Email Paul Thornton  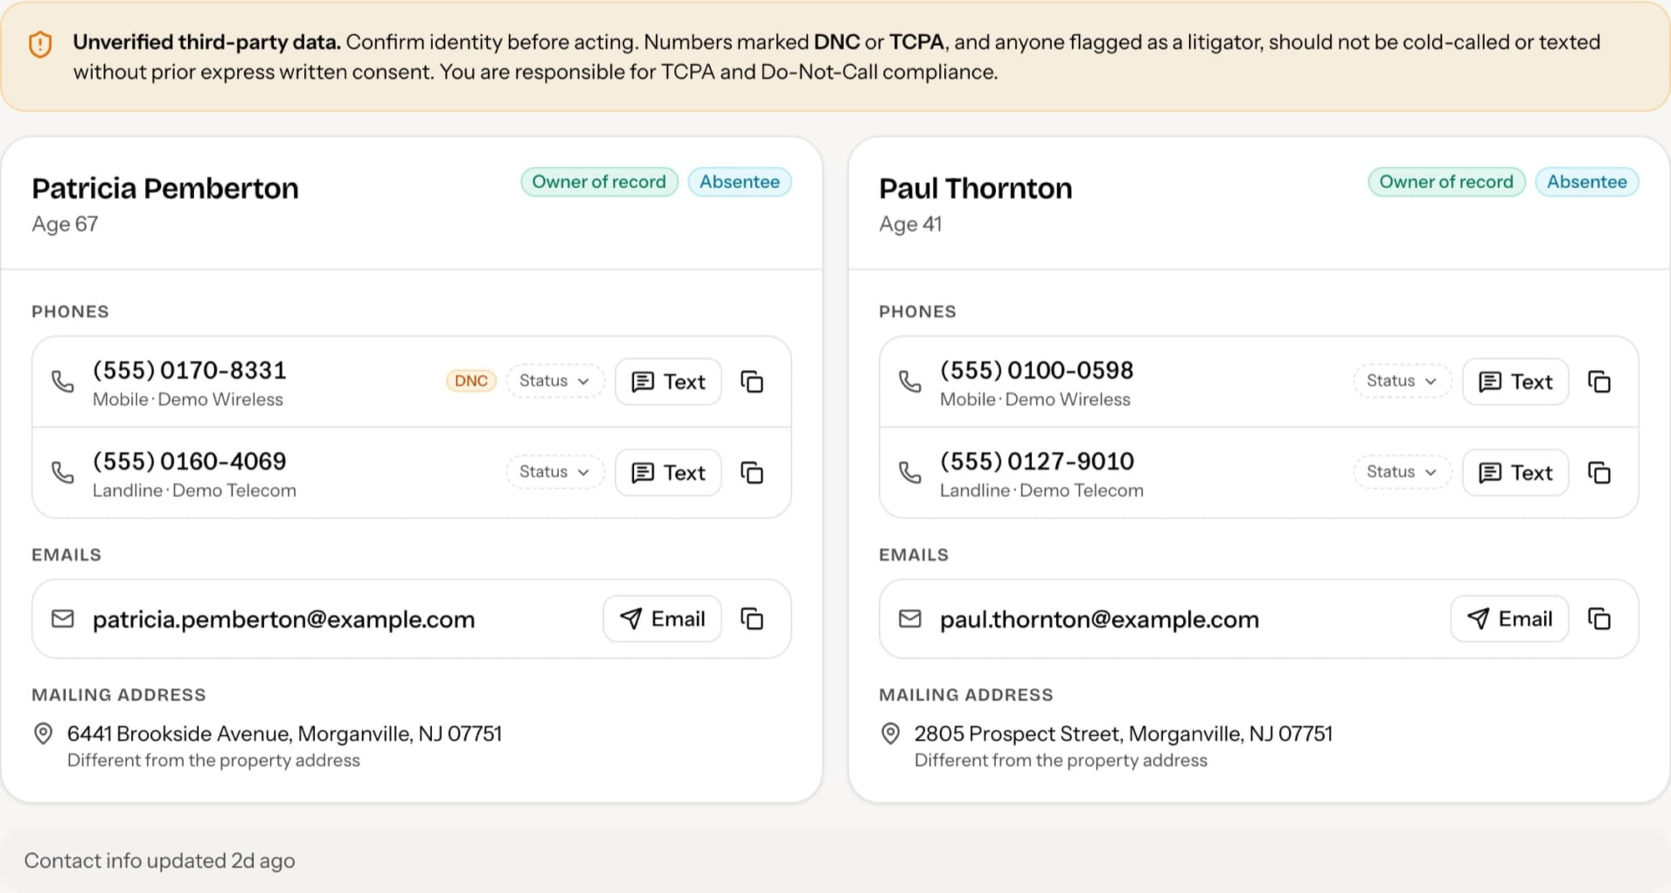tap(1510, 619)
